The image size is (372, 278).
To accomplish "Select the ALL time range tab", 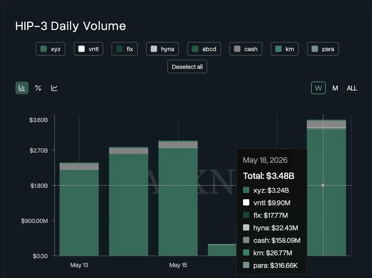I will click(x=352, y=88).
